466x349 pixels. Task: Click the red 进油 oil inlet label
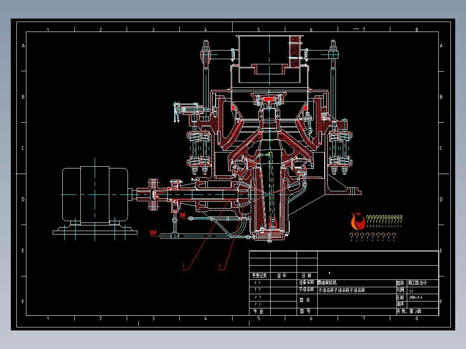(182, 215)
